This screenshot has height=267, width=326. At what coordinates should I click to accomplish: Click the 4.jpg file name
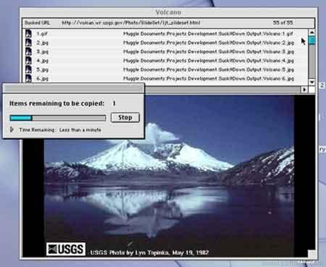43,61
